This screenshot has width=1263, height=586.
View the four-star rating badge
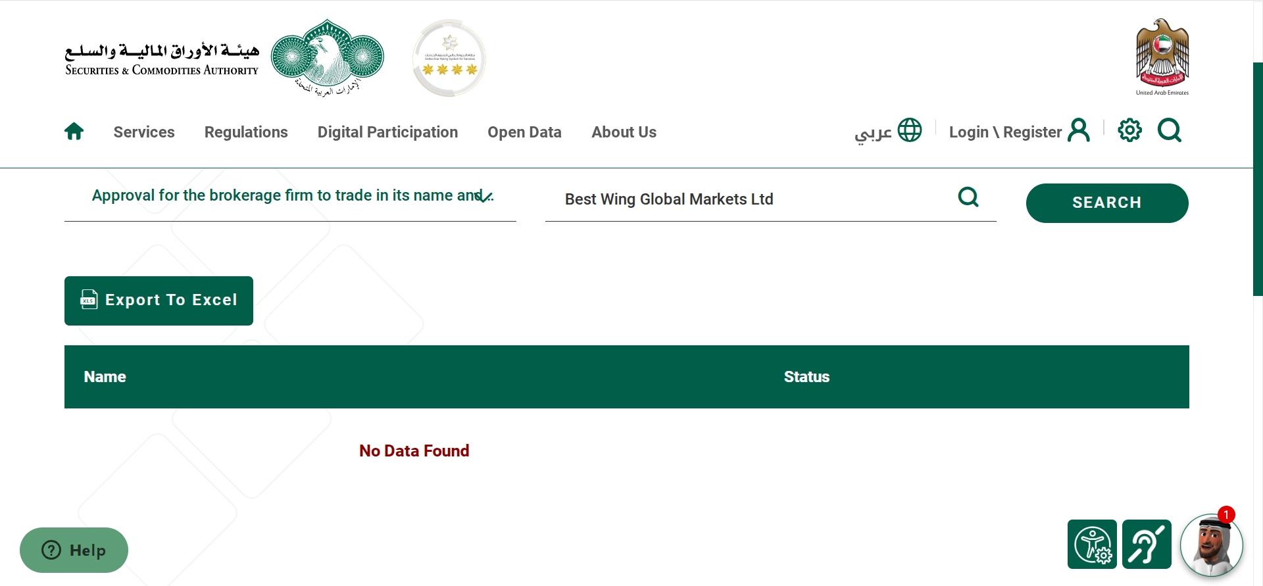point(449,58)
